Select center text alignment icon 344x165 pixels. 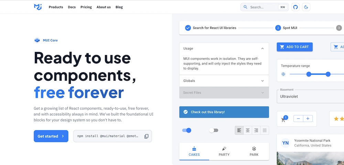click(x=248, y=130)
